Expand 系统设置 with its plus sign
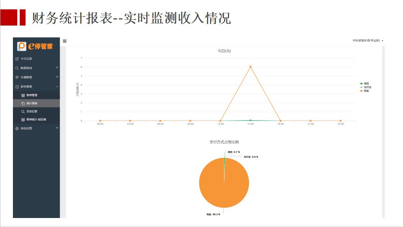403x227 pixels. (x=57, y=128)
